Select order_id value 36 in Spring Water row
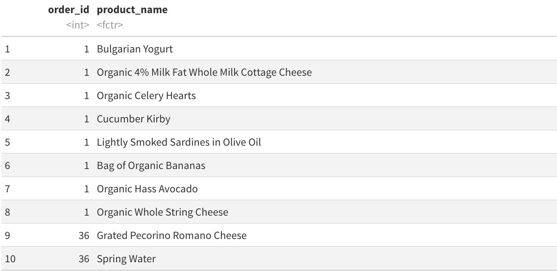This screenshot has width=557, height=271. 84,259
